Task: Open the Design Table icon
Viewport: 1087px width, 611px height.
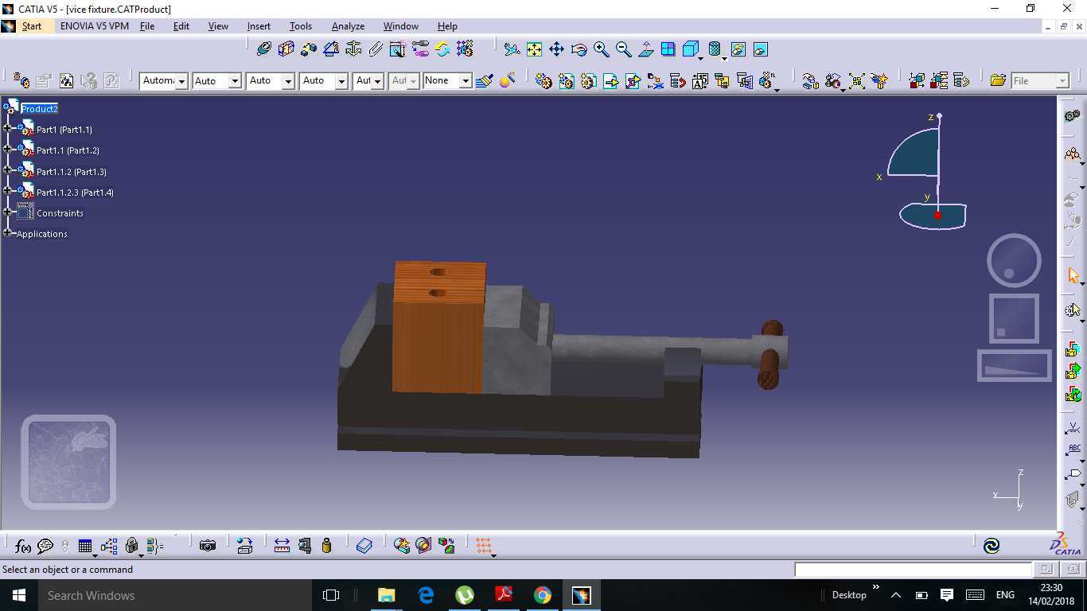Action: pos(84,546)
